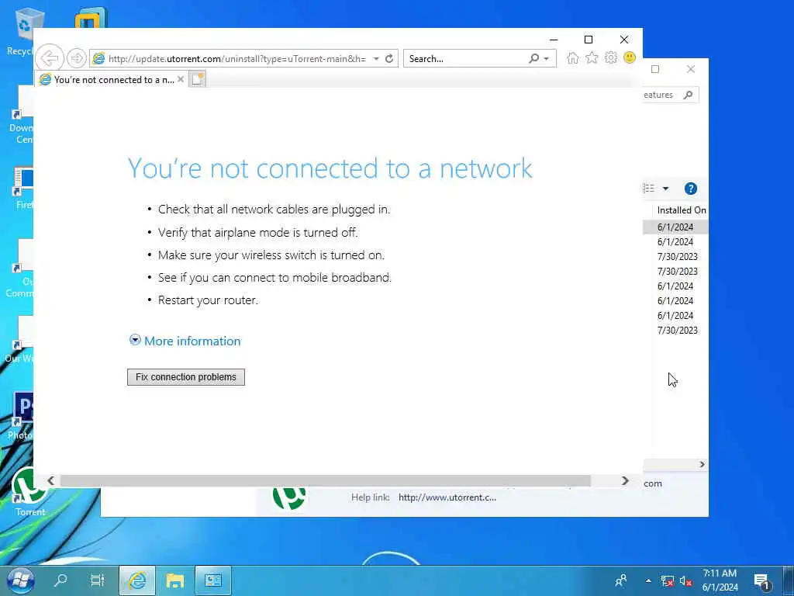Open a new tab button
This screenshot has width=794, height=596.
coord(197,79)
